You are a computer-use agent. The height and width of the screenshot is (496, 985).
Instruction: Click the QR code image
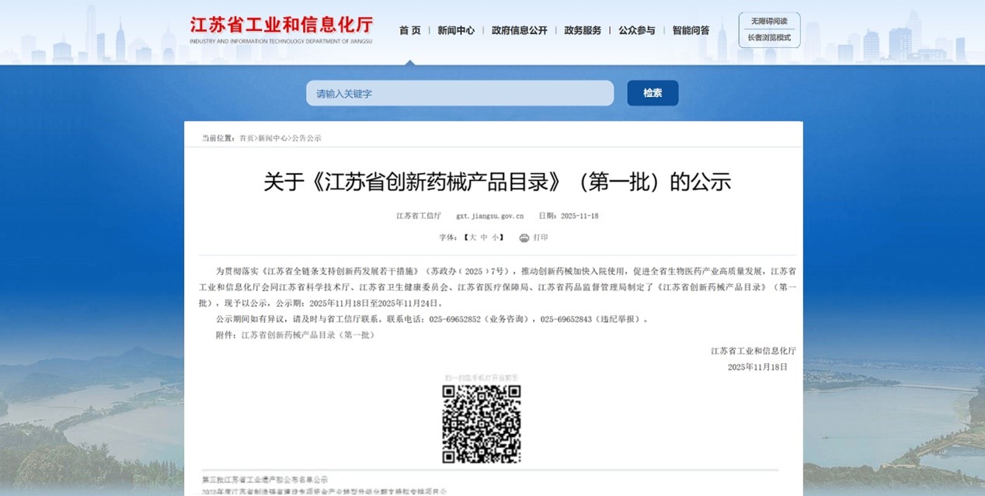tap(481, 424)
